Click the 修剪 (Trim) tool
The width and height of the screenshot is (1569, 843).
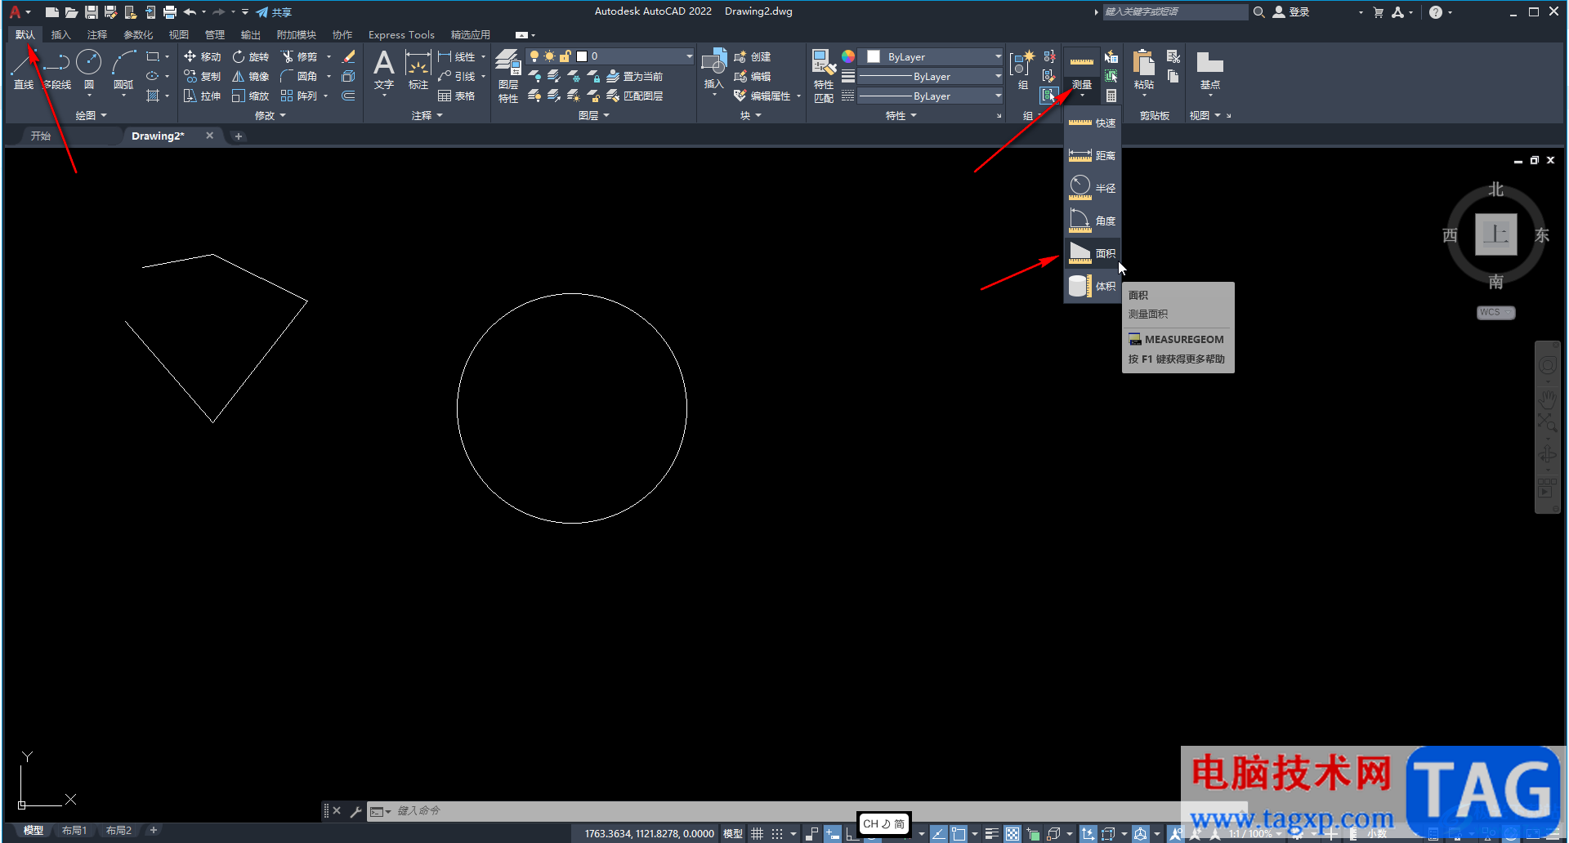[299, 56]
